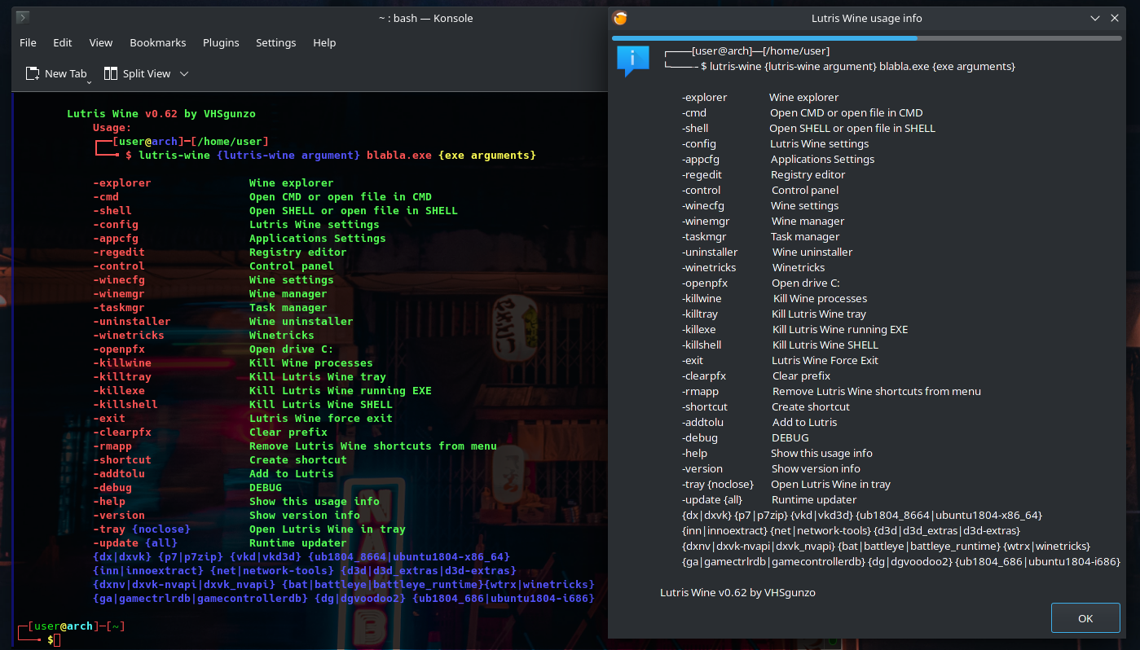Click 'DEBUG' in the terminal output

click(x=266, y=487)
